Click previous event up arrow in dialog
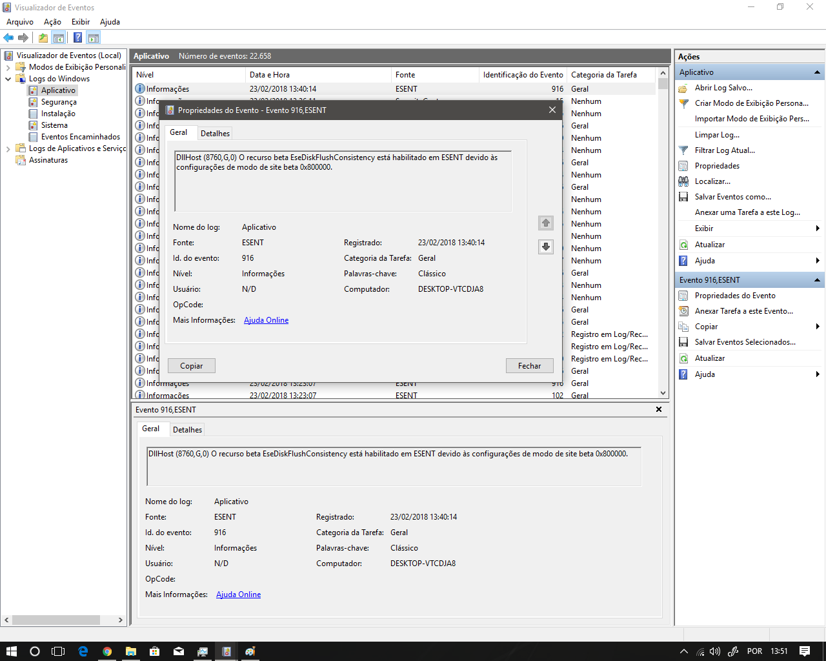 click(x=546, y=223)
